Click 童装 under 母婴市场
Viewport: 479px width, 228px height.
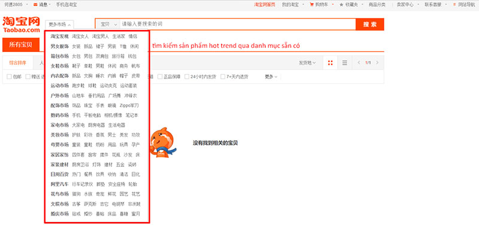click(x=76, y=144)
